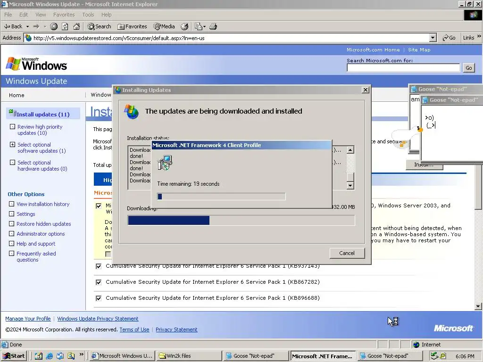This screenshot has width=483, height=362.
Task: Click the .NET Framework time remaining progress bar
Action: click(221, 197)
